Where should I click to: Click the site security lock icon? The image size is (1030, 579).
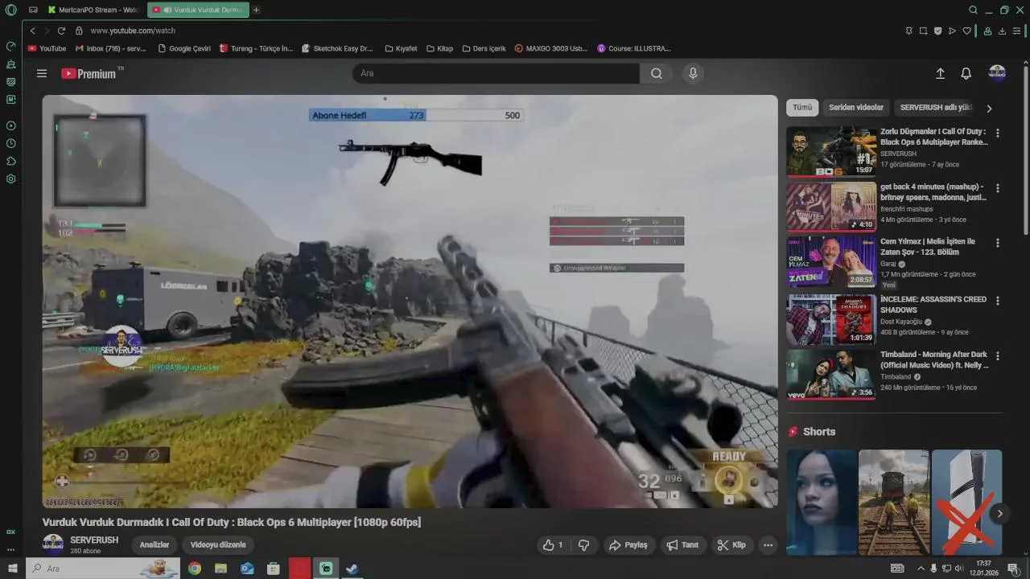pos(79,31)
